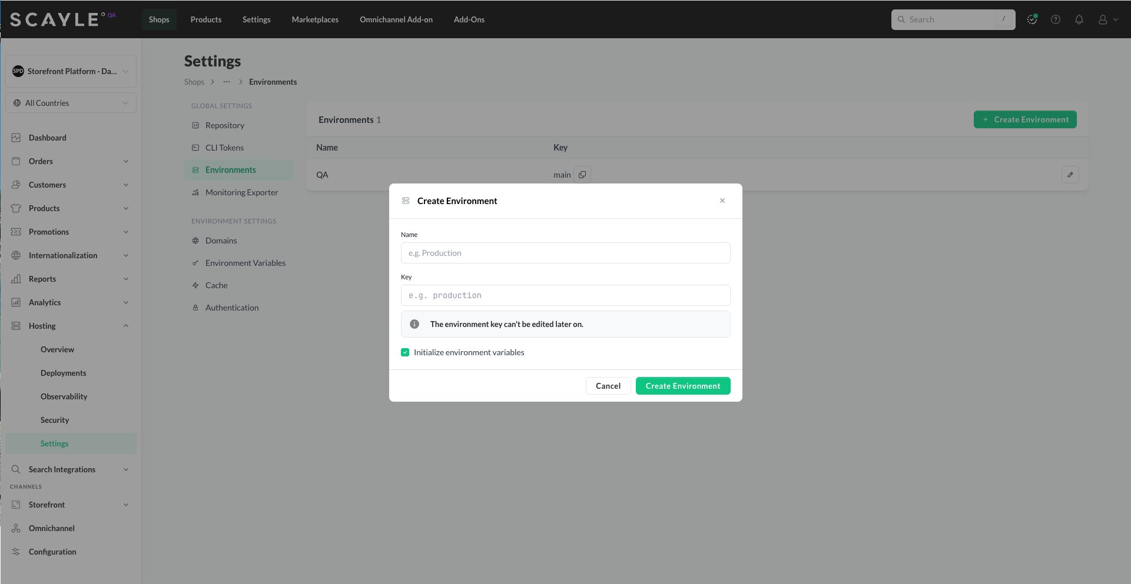This screenshot has width=1131, height=584.
Task: Expand the Analytics menu chevron
Action: 126,302
